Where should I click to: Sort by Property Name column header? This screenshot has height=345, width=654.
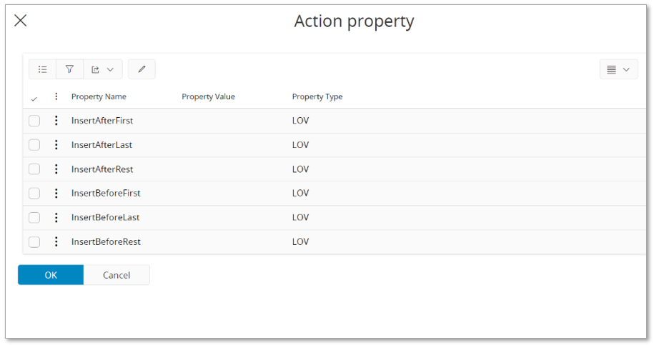point(99,97)
